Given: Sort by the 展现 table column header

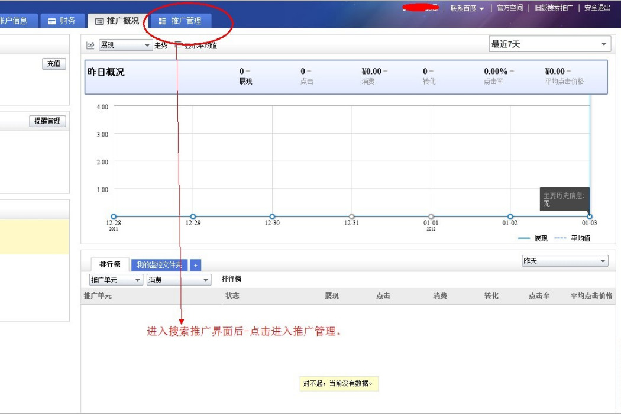Looking at the screenshot, I should coord(332,296).
